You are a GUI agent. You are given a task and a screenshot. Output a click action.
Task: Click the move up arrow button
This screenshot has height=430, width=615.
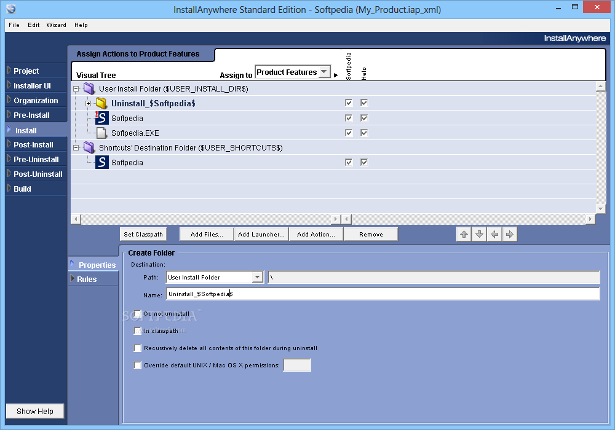coord(464,234)
